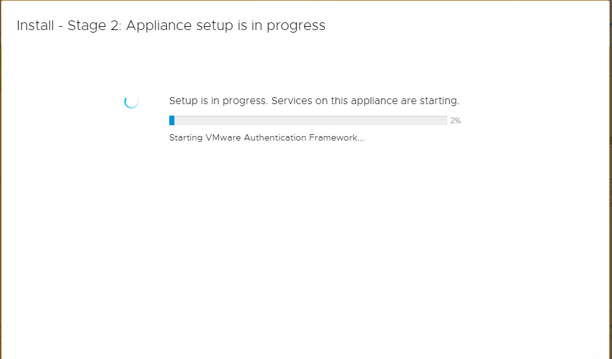
Task: Click the blank space left of the spinner
Action: [64, 101]
